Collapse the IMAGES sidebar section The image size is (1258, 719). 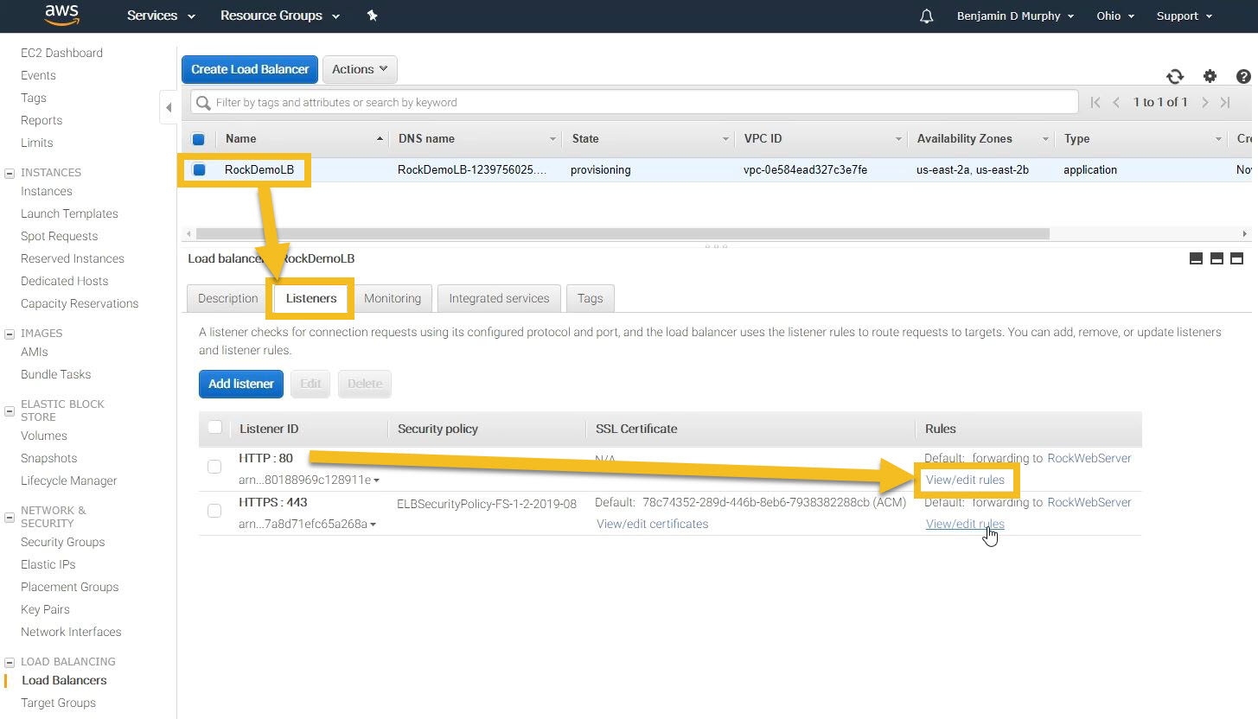10,334
